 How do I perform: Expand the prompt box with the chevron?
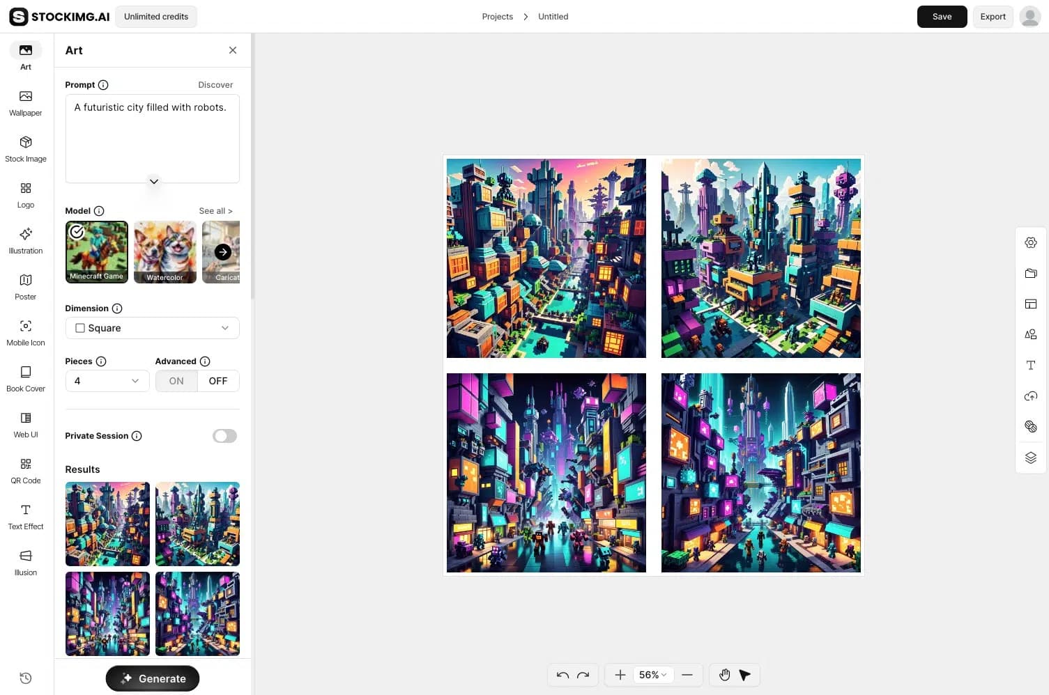point(153,181)
